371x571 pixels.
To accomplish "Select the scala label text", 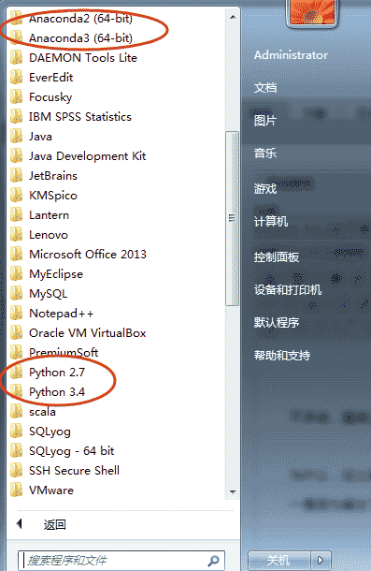I will point(42,412).
